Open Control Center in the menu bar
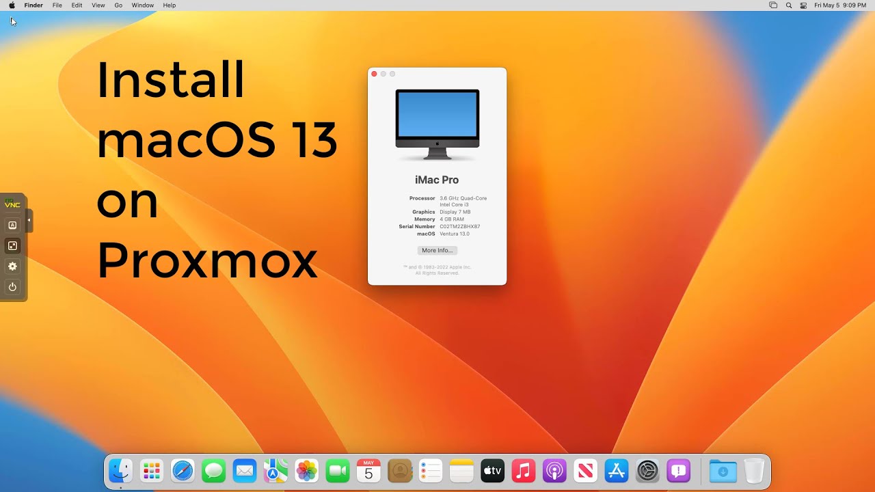The width and height of the screenshot is (875, 492). 804,5
